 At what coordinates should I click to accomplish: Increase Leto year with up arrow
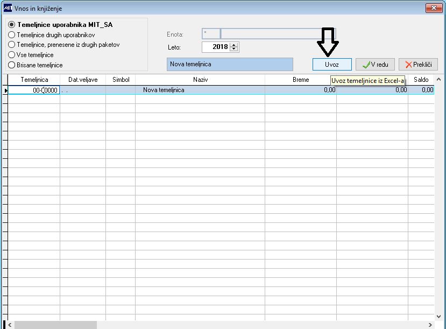234,45
